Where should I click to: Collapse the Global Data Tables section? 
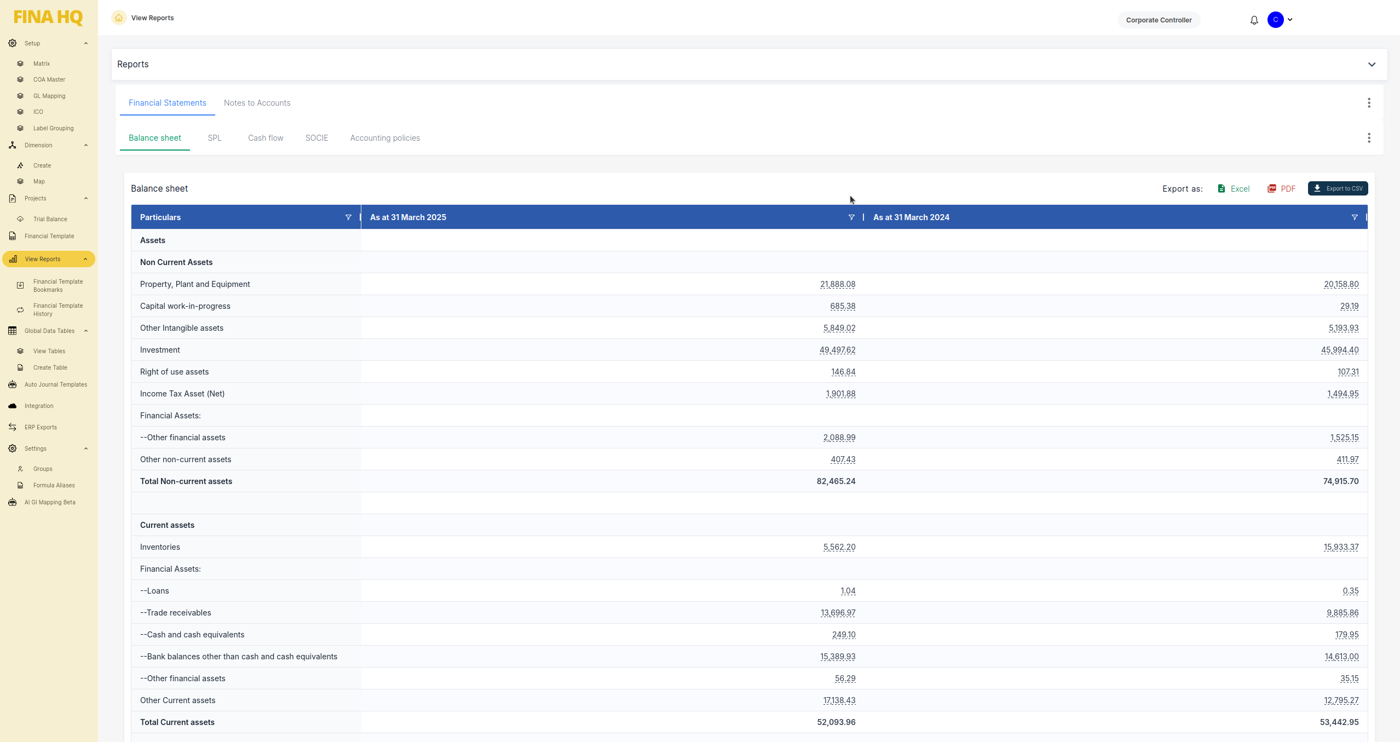(86, 331)
